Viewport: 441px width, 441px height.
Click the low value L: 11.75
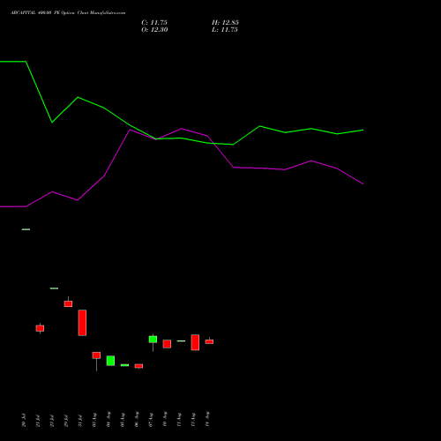pyautogui.click(x=225, y=30)
